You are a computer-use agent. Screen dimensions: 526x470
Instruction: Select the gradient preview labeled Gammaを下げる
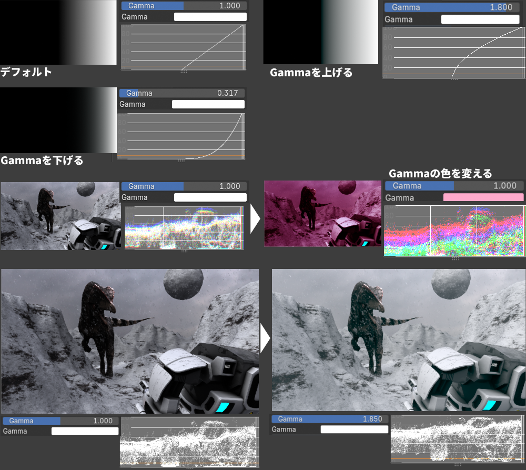click(58, 120)
